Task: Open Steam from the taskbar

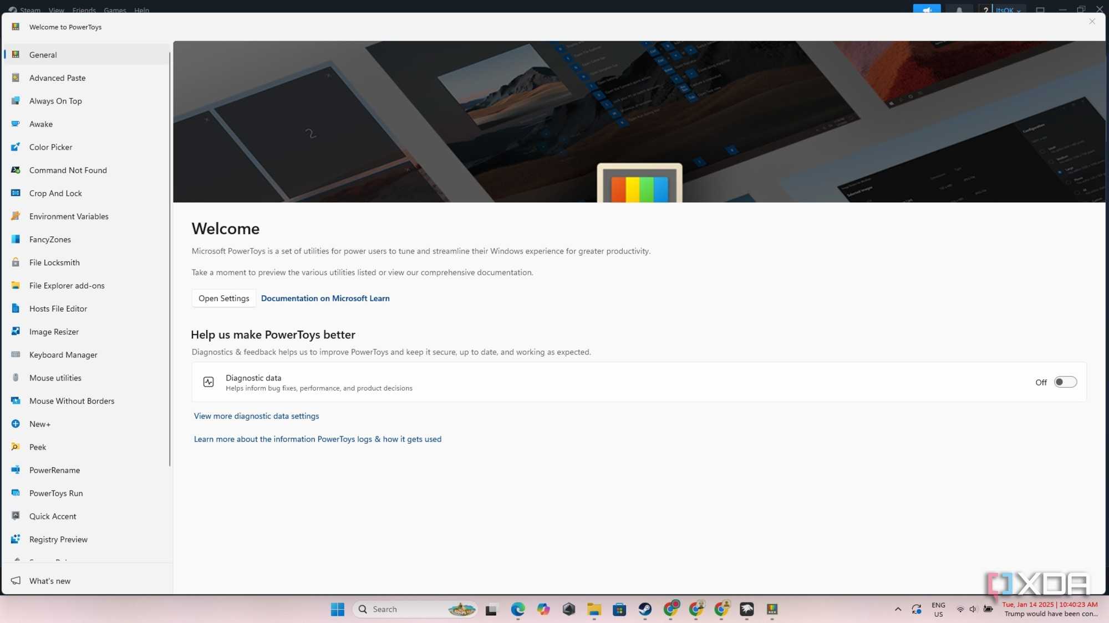Action: point(645,609)
